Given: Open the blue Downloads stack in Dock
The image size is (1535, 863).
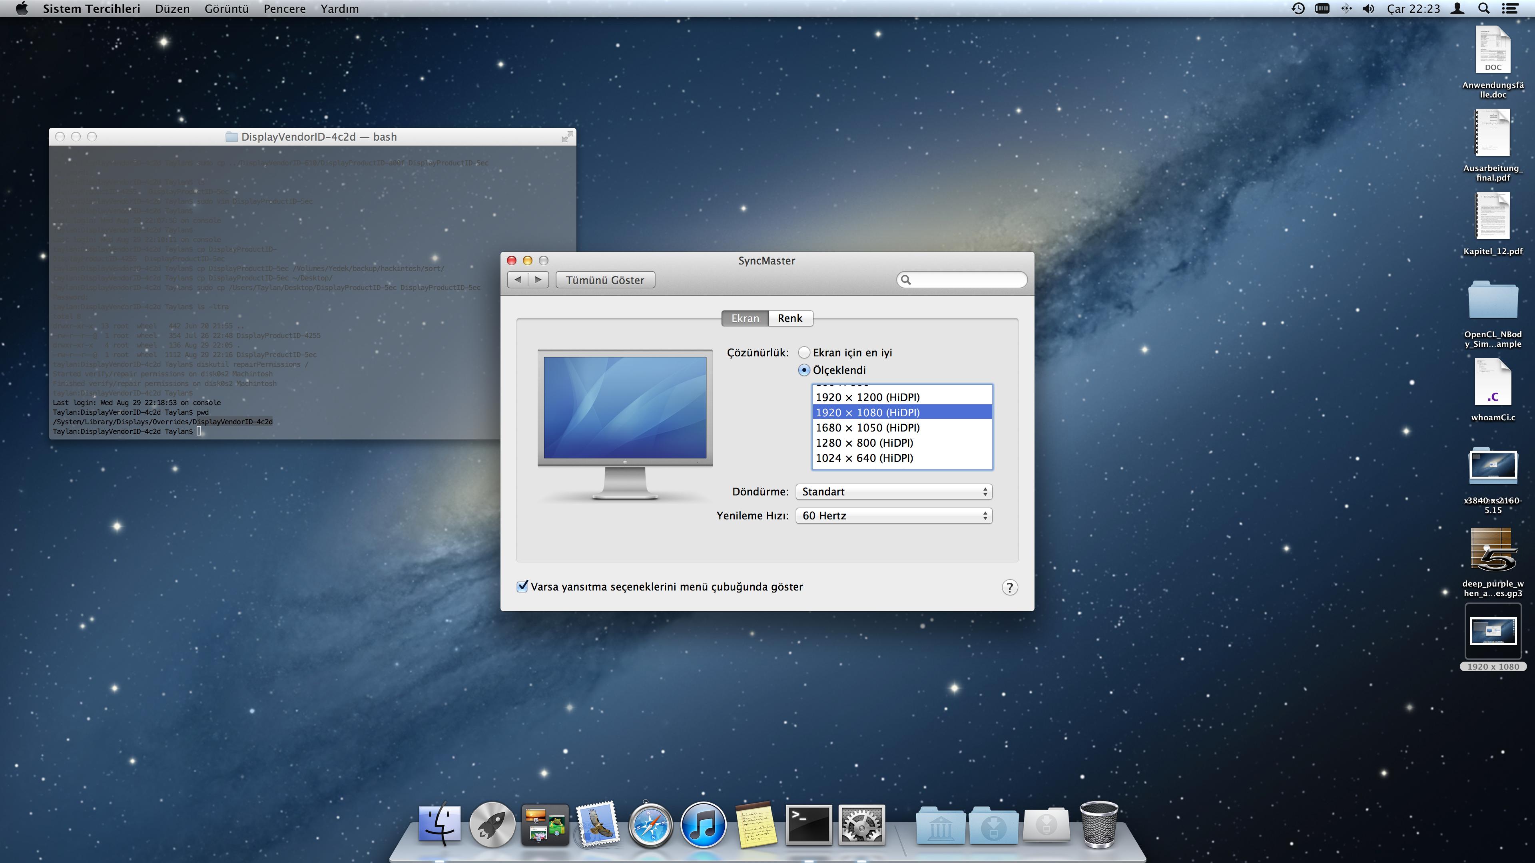Looking at the screenshot, I should click(x=993, y=825).
